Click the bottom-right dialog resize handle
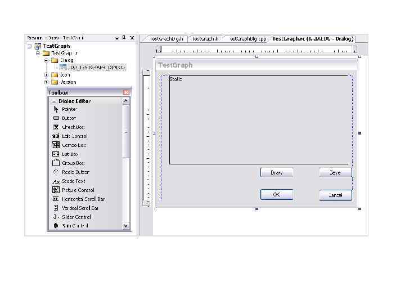The height and width of the screenshot is (304, 405). (359, 209)
